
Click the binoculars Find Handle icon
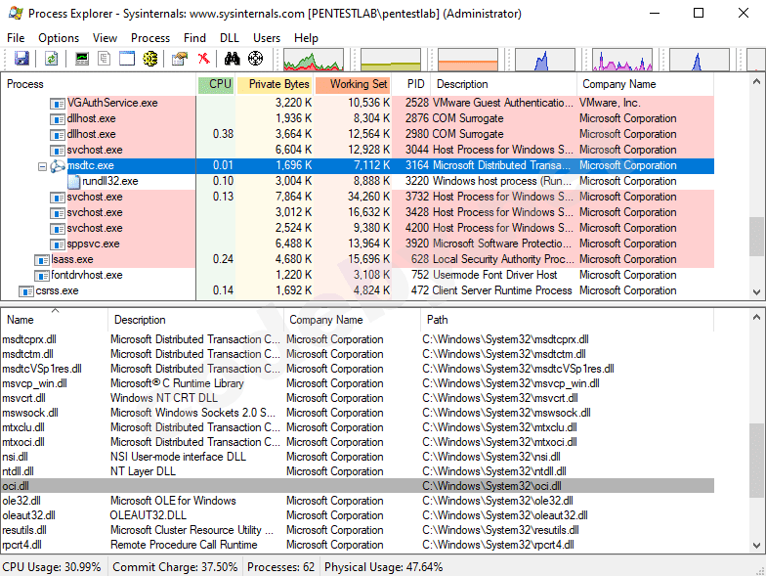(233, 59)
